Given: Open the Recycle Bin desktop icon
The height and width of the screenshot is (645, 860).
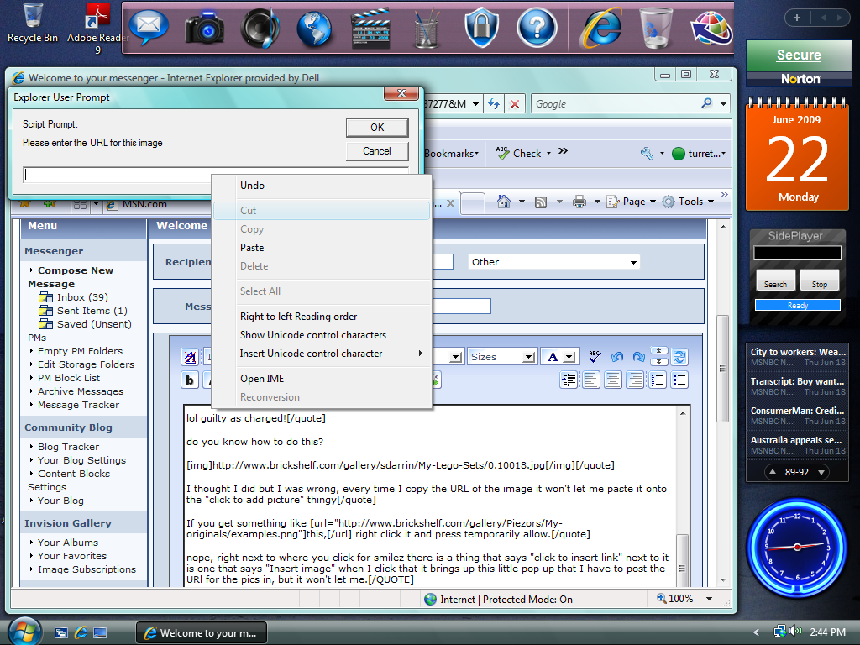Looking at the screenshot, I should pyautogui.click(x=33, y=23).
